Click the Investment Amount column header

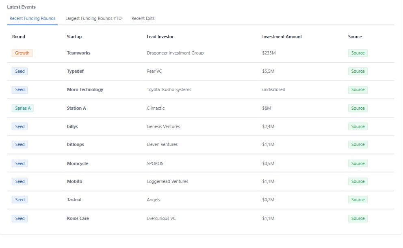click(x=282, y=37)
